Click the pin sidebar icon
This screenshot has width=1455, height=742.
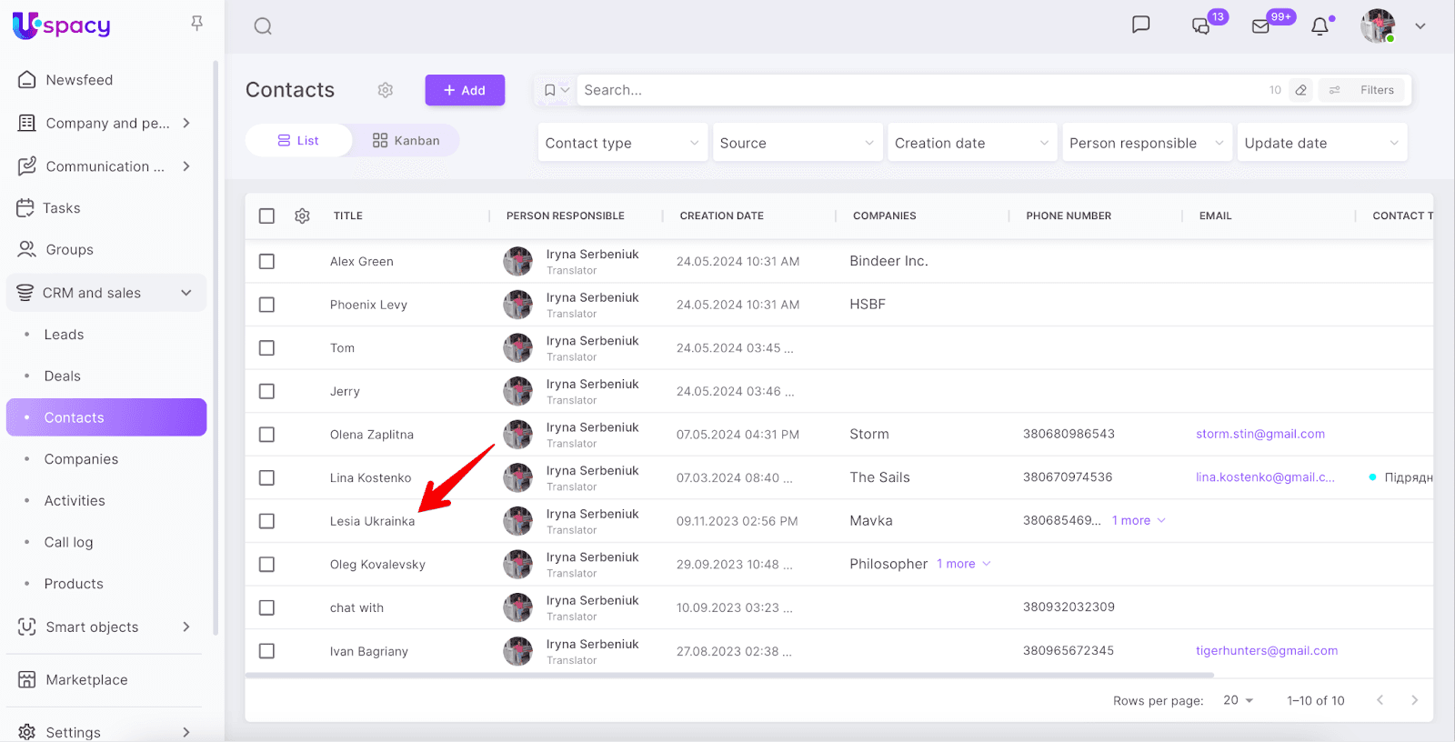pos(196,24)
